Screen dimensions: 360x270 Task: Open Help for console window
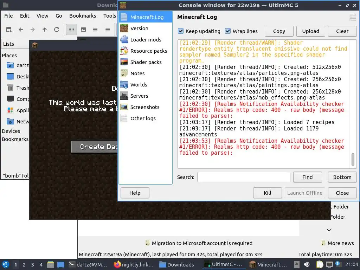pyautogui.click(x=135, y=193)
